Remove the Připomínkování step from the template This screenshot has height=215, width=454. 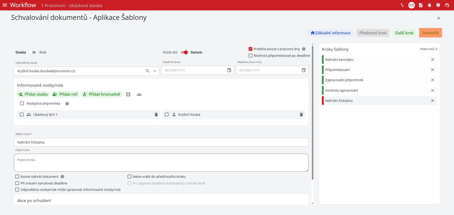pos(432,70)
